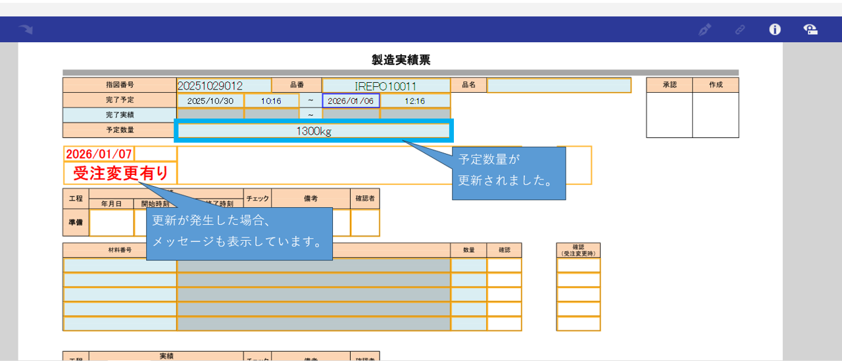
Task: Click the empty 承認 approval box
Action: click(x=669, y=115)
